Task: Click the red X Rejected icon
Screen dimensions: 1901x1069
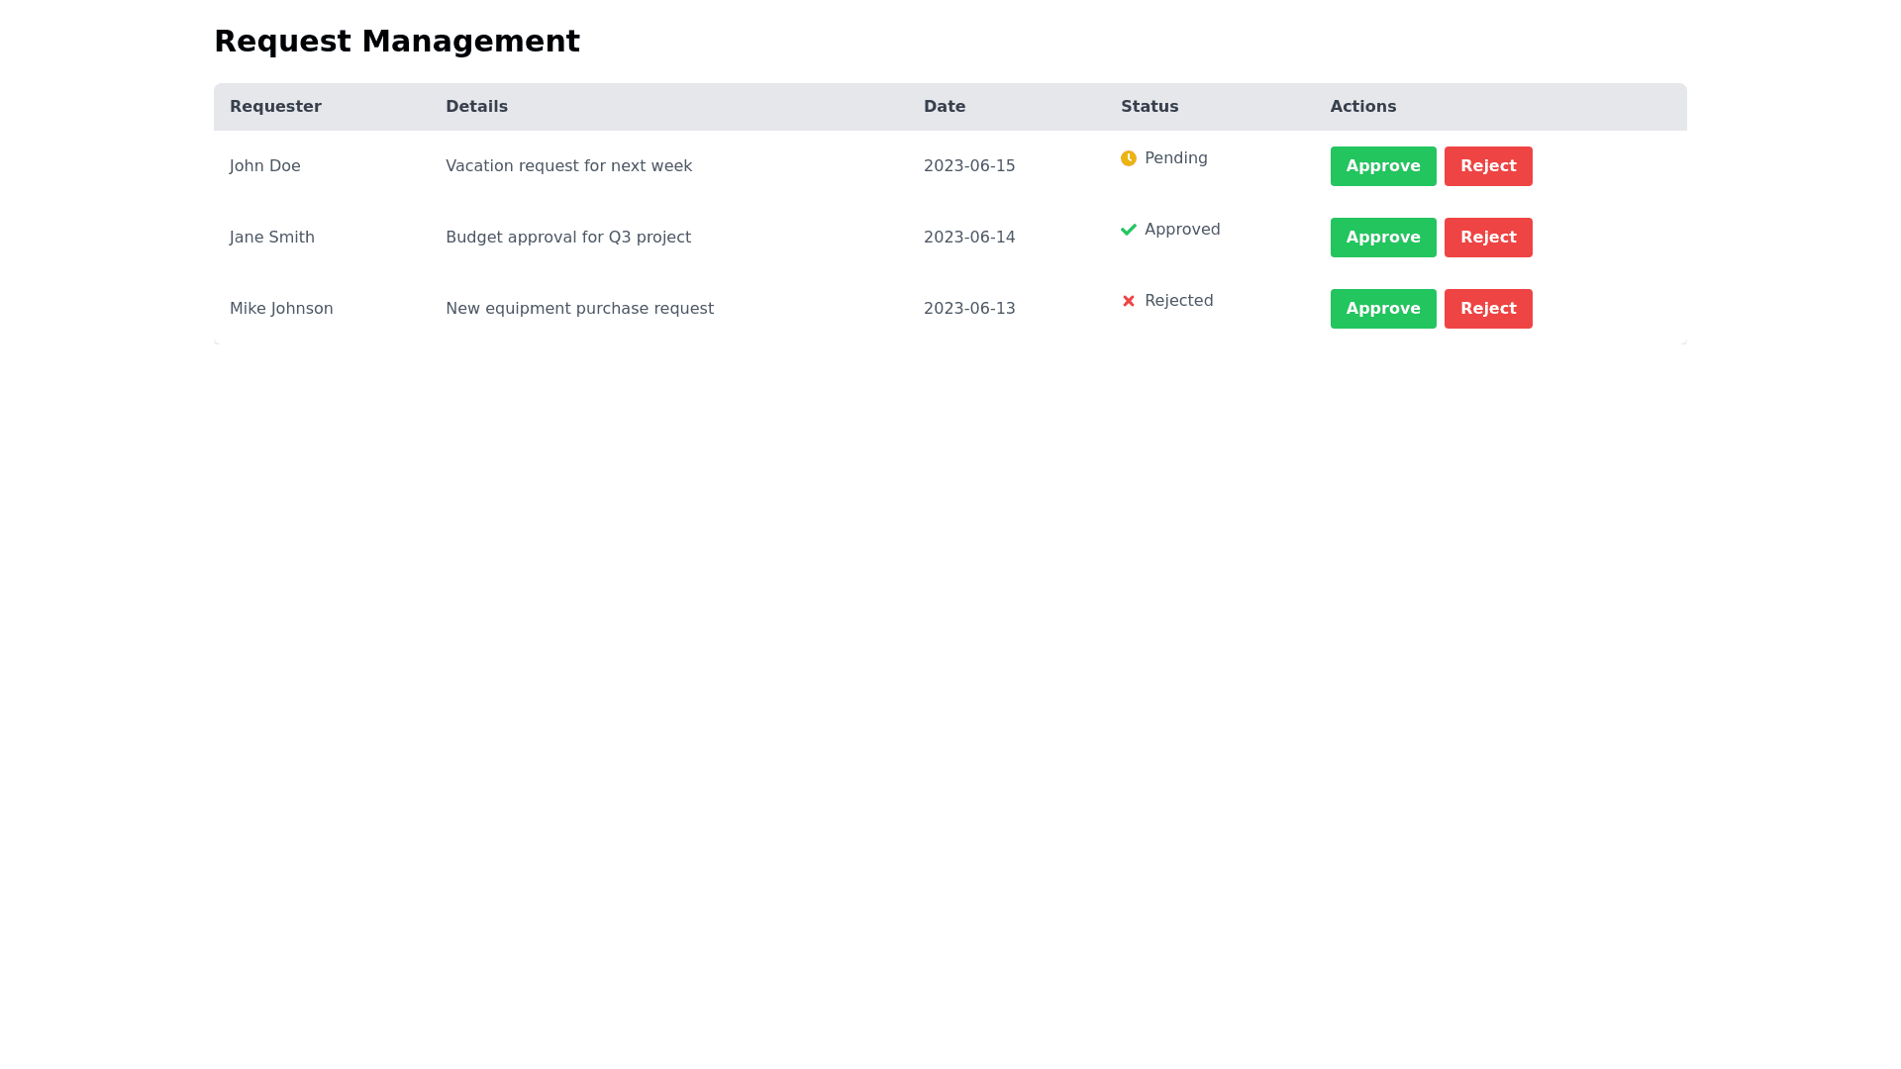Action: (x=1128, y=301)
